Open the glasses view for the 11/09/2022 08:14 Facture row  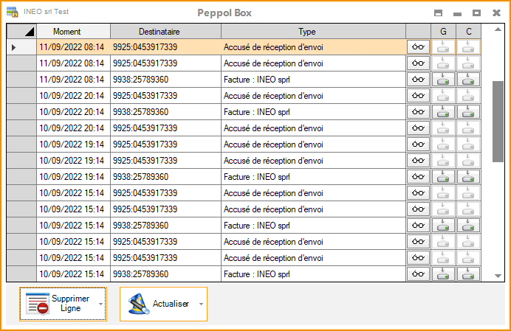(x=418, y=80)
